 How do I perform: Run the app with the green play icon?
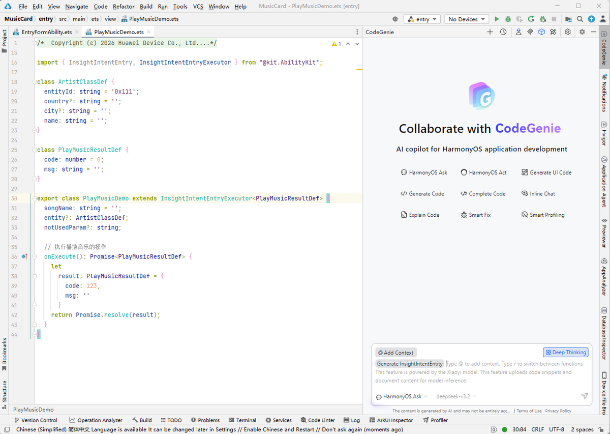point(497,19)
